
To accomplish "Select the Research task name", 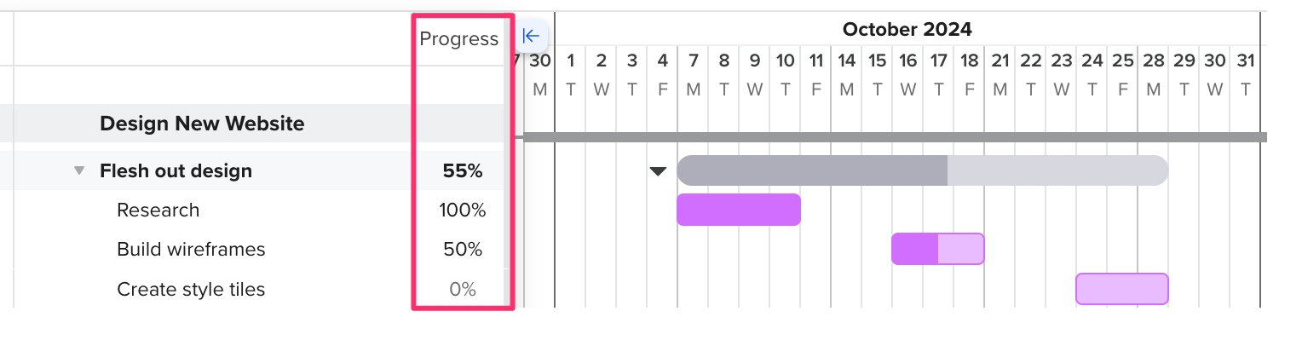I will [158, 210].
